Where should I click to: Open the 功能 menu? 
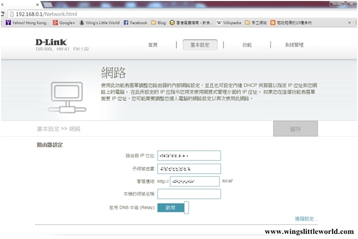pos(247,45)
